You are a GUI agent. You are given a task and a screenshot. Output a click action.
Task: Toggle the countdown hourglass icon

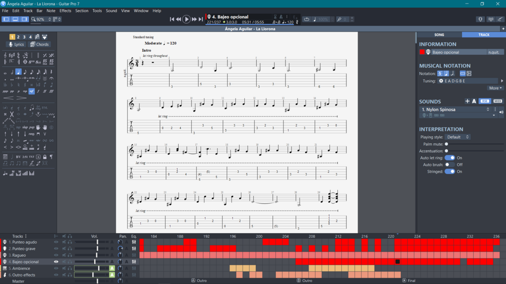[x=275, y=17]
